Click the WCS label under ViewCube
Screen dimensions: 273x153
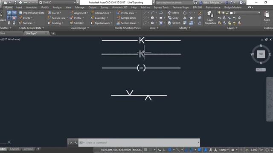[261, 70]
